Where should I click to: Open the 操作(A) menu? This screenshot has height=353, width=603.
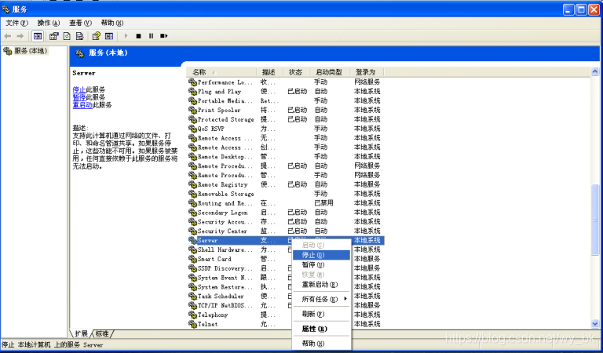(x=49, y=23)
